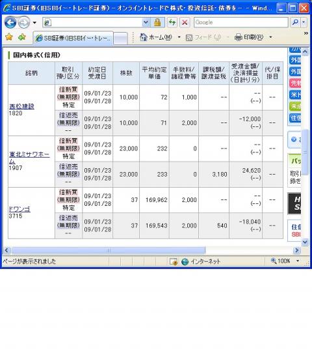Click horizontal scrollbar right arrow

coord(296,250)
